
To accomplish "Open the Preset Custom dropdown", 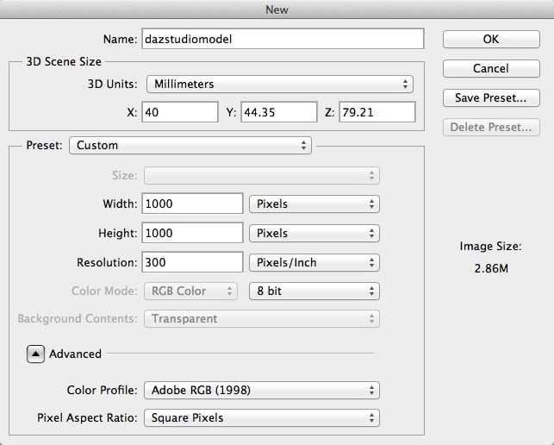I will 190,146.
